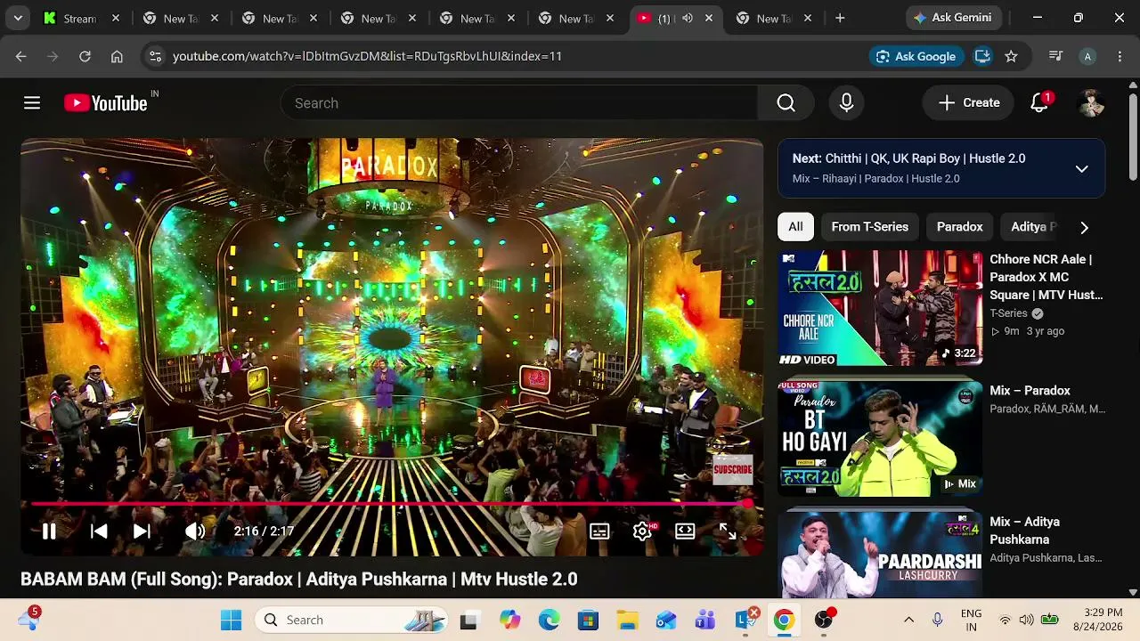Open Outlook from the taskbar
This screenshot has width=1140, height=641.
666,620
